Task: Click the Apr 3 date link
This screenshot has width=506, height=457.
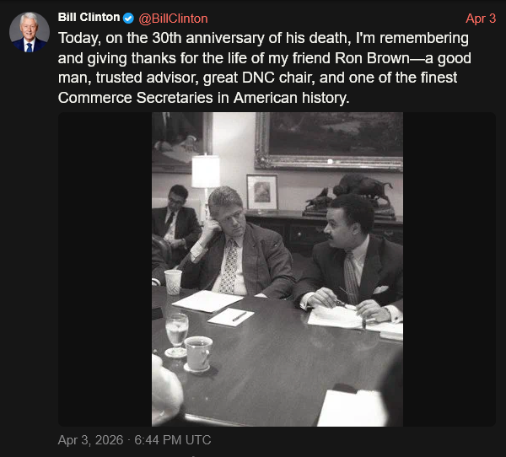Action: pos(481,19)
